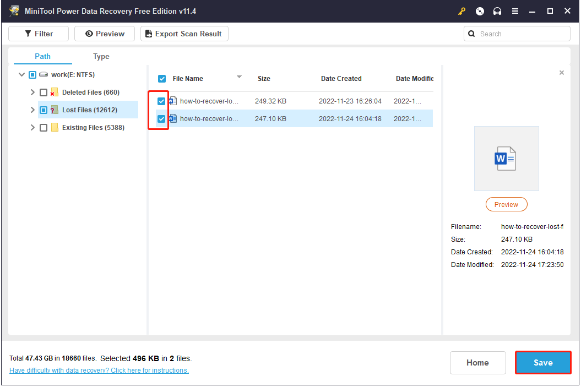Expand the Lost Files node
Image resolution: width=581 pixels, height=387 pixels.
[32, 110]
